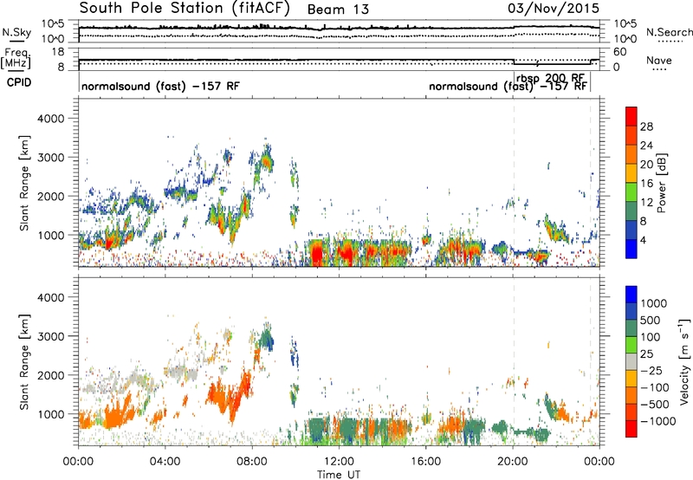The height and width of the screenshot is (480, 693).
Task: Click the '4' tick on Power color bar
Action: point(643,240)
